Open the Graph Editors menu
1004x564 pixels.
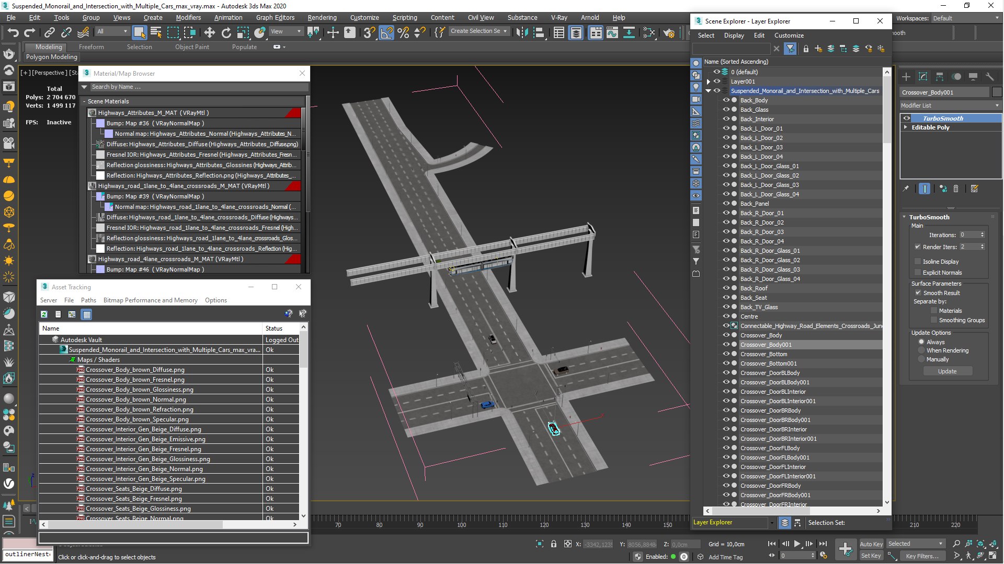point(275,18)
